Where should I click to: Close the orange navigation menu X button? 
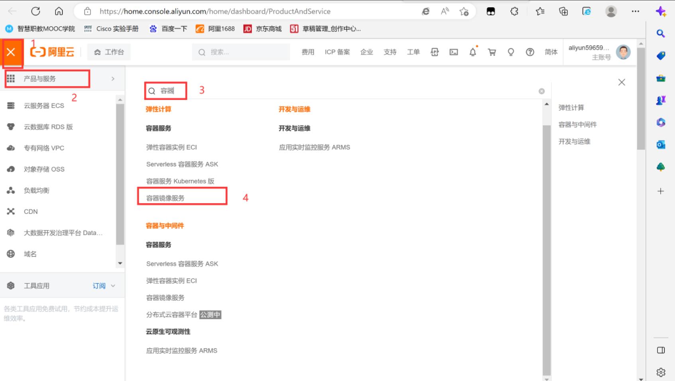(11, 52)
